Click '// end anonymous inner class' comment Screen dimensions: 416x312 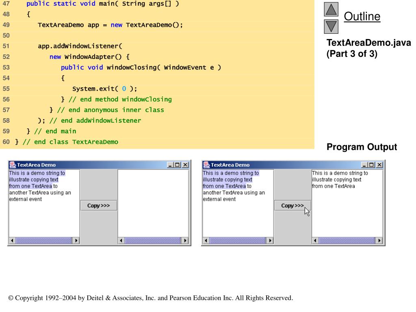(110, 110)
